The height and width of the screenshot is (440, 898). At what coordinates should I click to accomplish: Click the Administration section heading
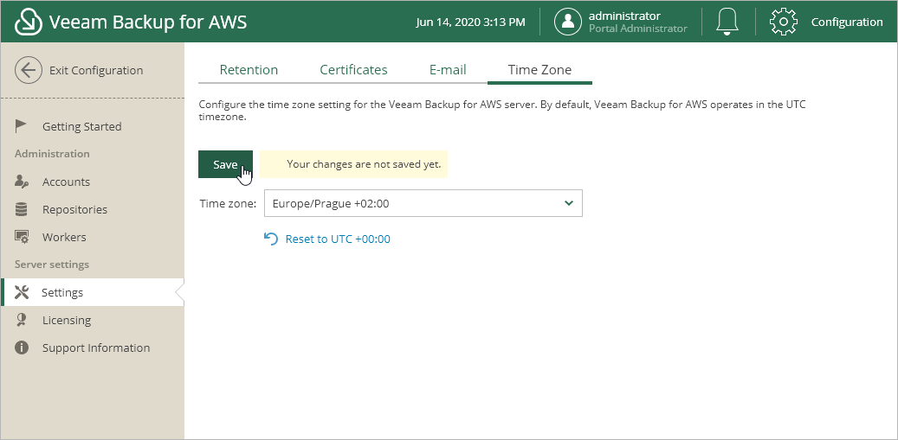52,154
